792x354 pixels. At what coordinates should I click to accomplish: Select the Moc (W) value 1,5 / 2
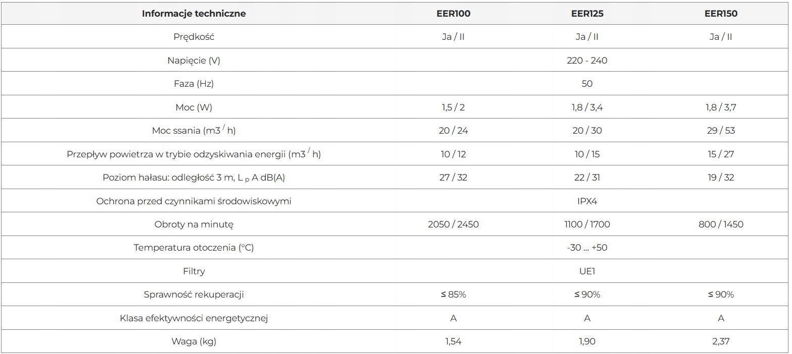click(x=453, y=107)
